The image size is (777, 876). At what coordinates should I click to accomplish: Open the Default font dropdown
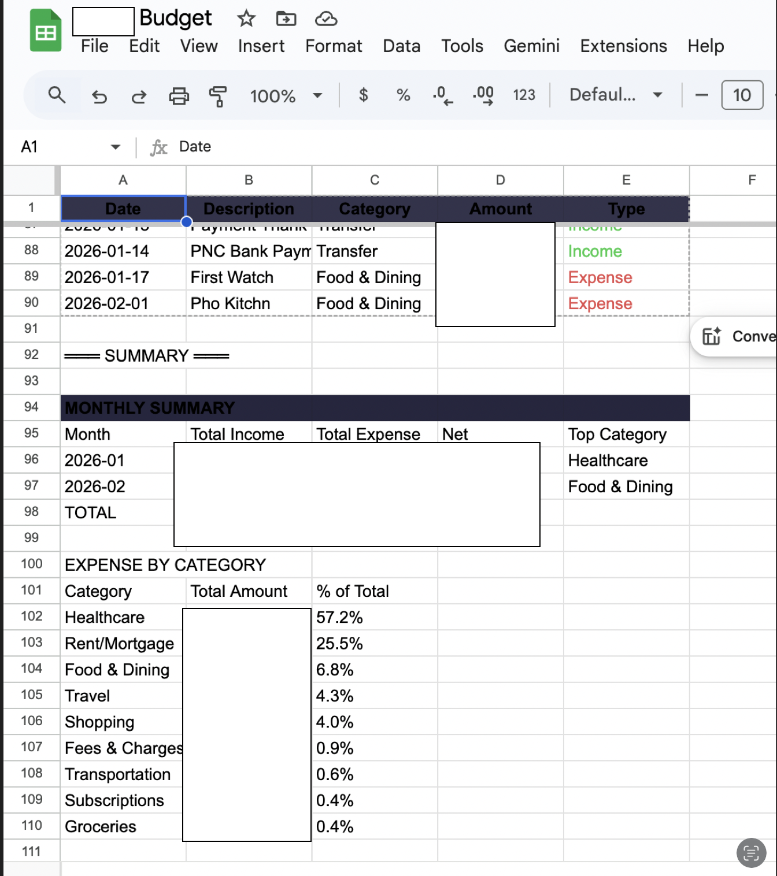pos(616,95)
